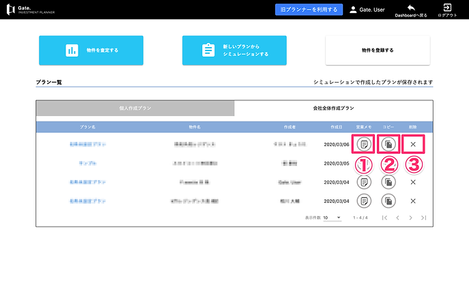This screenshot has width=469, height=293.
Task: Click the プラン名 column header
Action: 87,127
